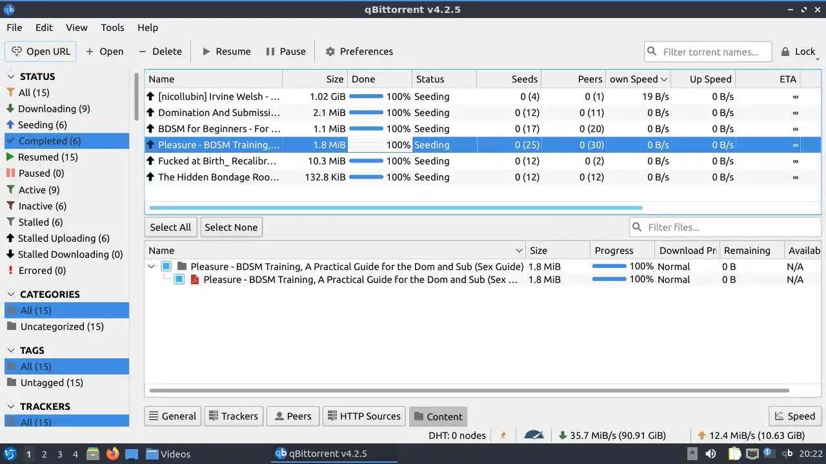The image size is (826, 464).
Task: Collapse the CATEGORIES section in sidebar
Action: [x=10, y=295]
